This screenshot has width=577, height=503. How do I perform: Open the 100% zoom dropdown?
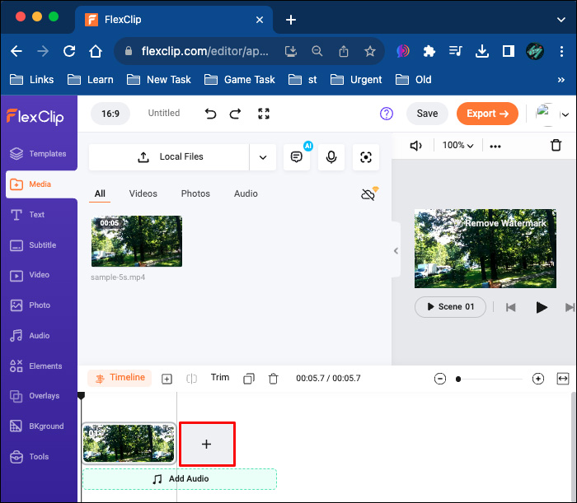[x=457, y=146]
